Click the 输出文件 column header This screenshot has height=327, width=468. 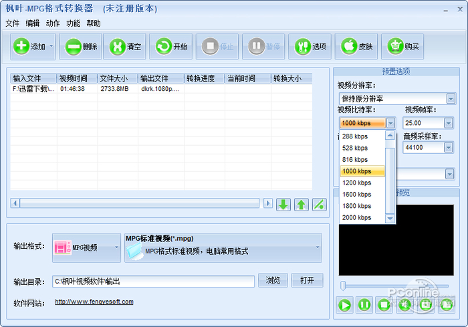click(161, 78)
